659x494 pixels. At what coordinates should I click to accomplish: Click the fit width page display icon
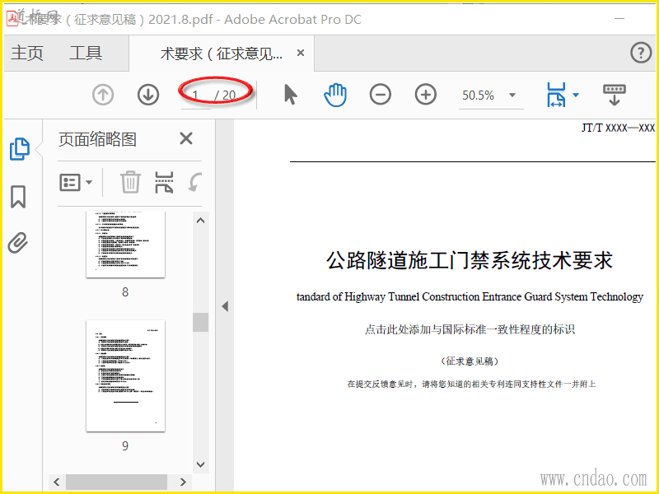coord(556,95)
